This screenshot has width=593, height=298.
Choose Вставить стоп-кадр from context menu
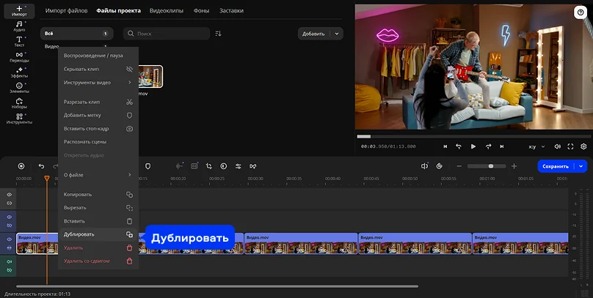(x=98, y=129)
